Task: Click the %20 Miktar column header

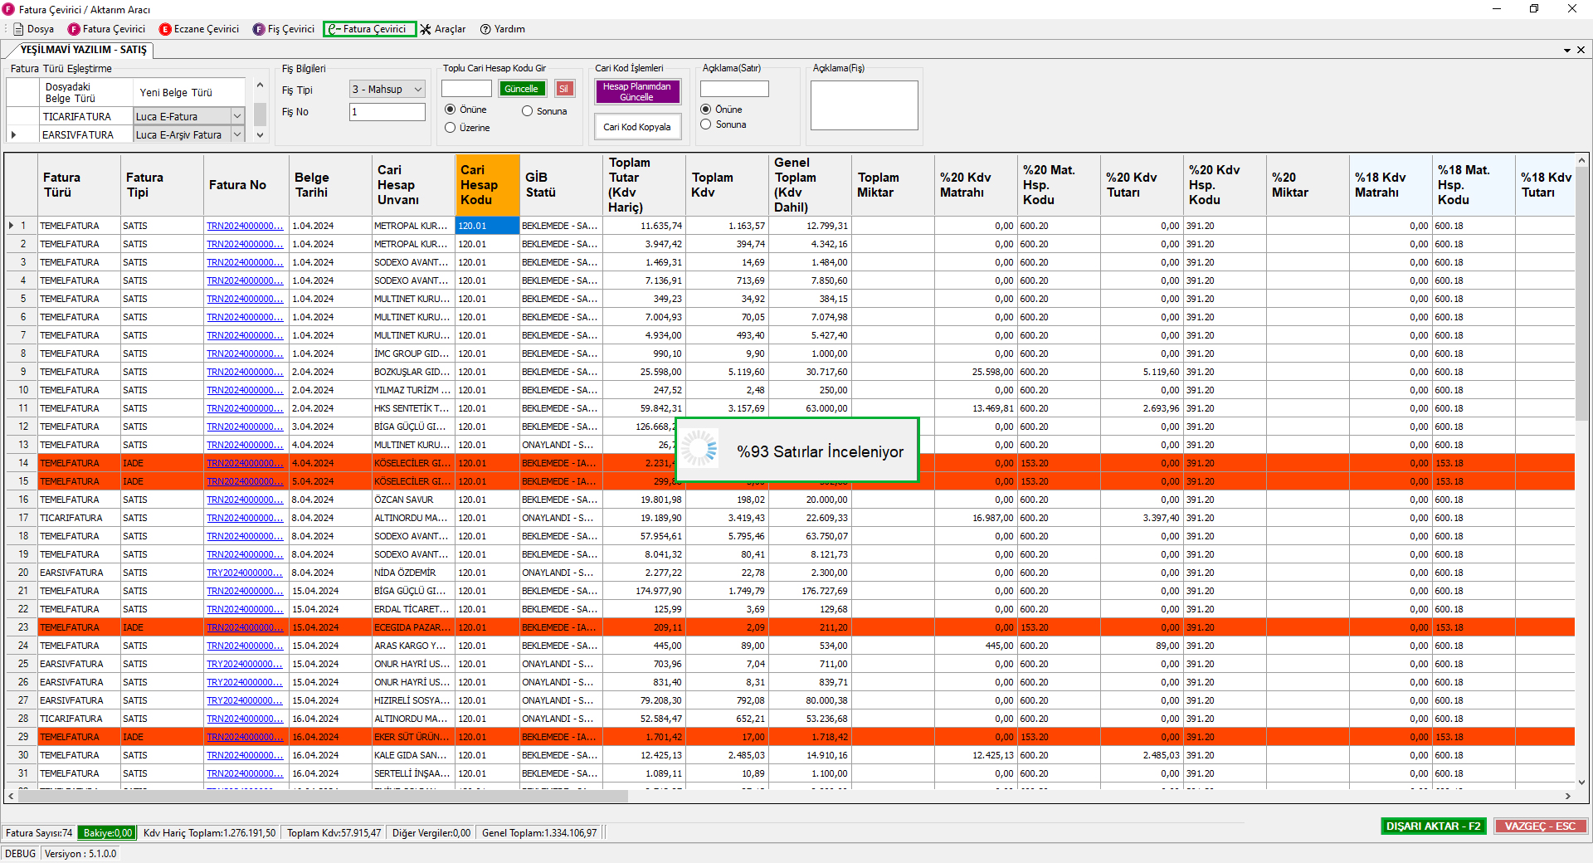Action: 1308,184
